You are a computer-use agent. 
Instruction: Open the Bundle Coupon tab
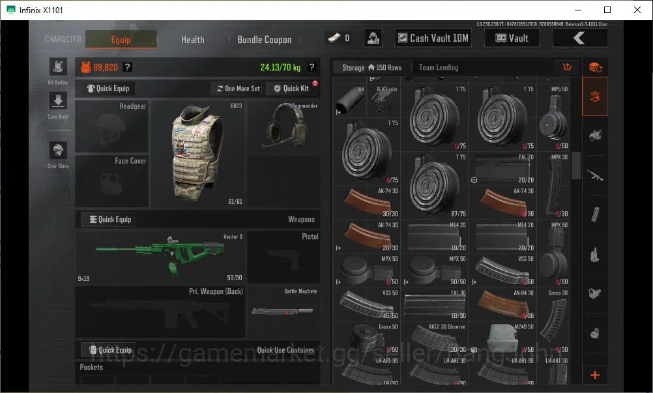265,40
